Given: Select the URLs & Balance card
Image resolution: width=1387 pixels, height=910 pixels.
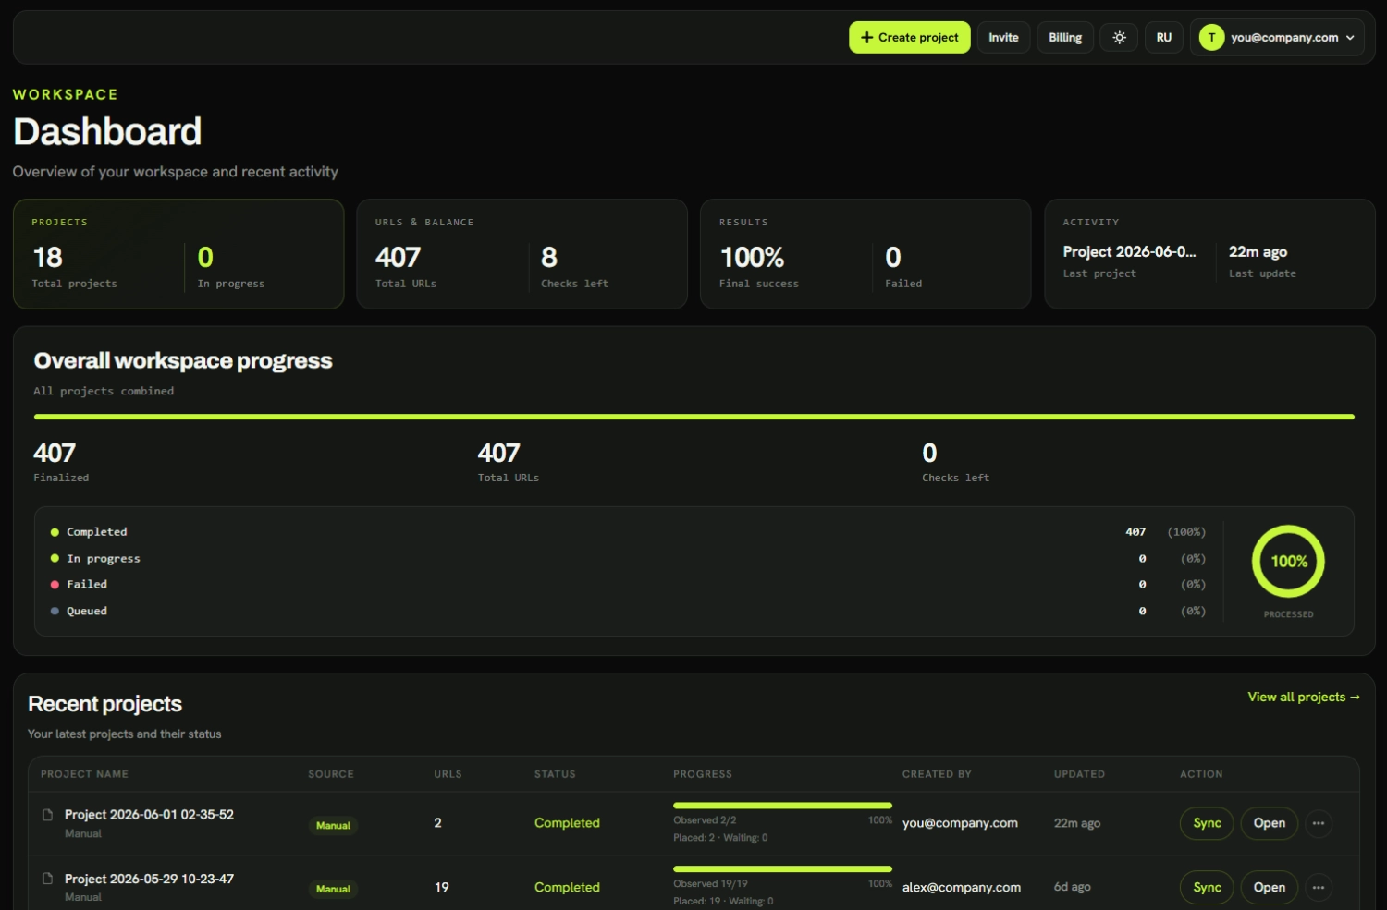Looking at the screenshot, I should point(522,254).
